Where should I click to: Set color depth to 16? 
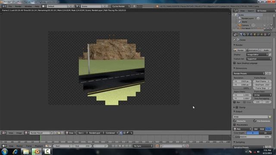[265, 133]
